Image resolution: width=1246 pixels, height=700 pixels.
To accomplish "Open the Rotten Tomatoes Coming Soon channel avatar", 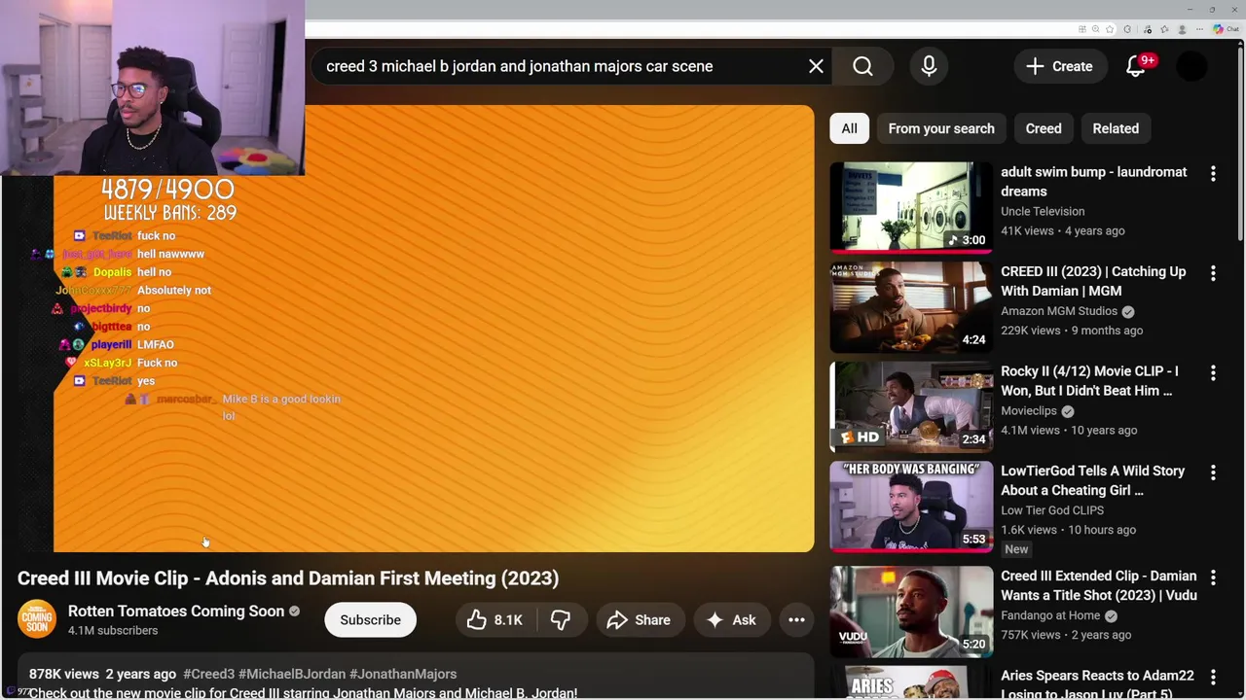I will [37, 619].
